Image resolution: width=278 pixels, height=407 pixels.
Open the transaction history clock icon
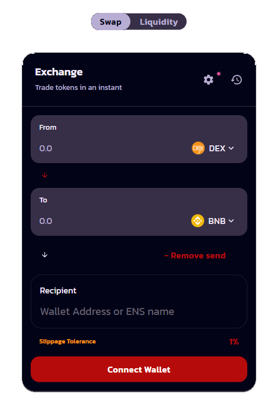(237, 80)
